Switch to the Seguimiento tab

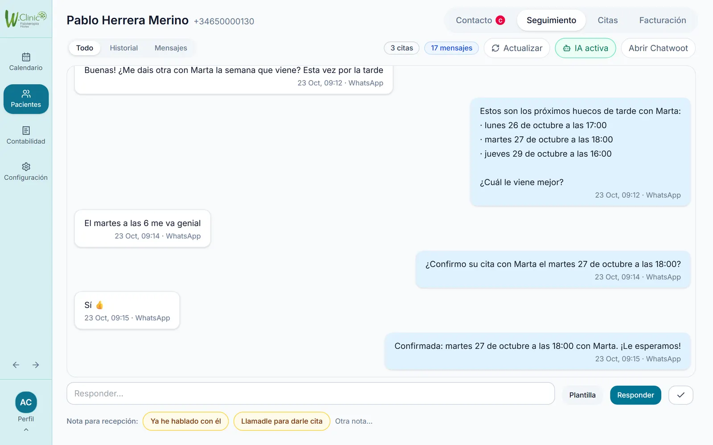pos(551,20)
